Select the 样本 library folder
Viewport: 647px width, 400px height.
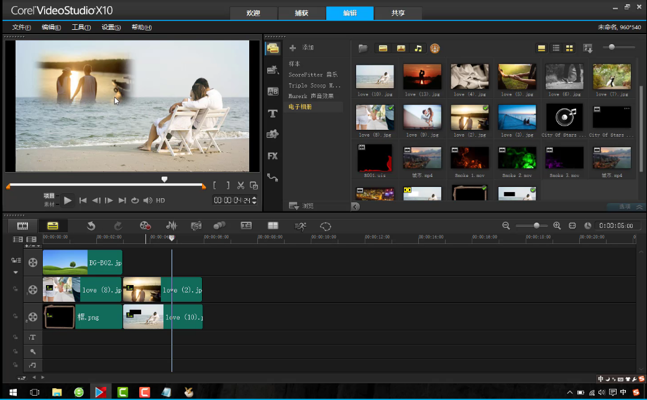pyautogui.click(x=295, y=64)
